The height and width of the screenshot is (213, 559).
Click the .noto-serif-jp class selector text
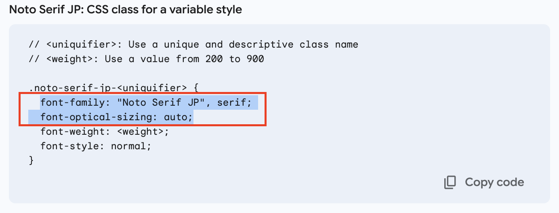click(x=73, y=88)
